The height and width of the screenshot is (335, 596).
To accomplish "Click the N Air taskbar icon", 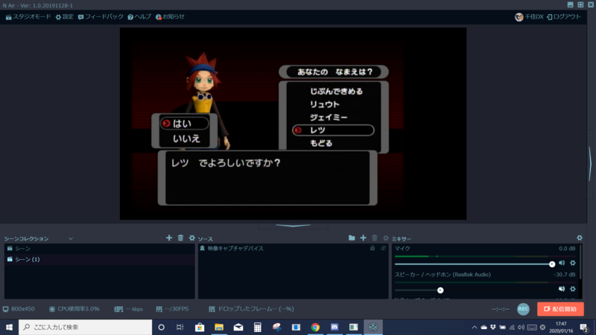I will (373, 327).
